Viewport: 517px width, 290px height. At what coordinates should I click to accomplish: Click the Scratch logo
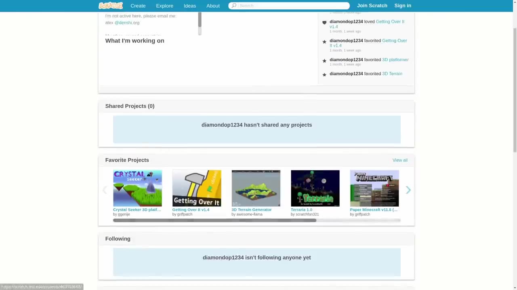click(111, 6)
